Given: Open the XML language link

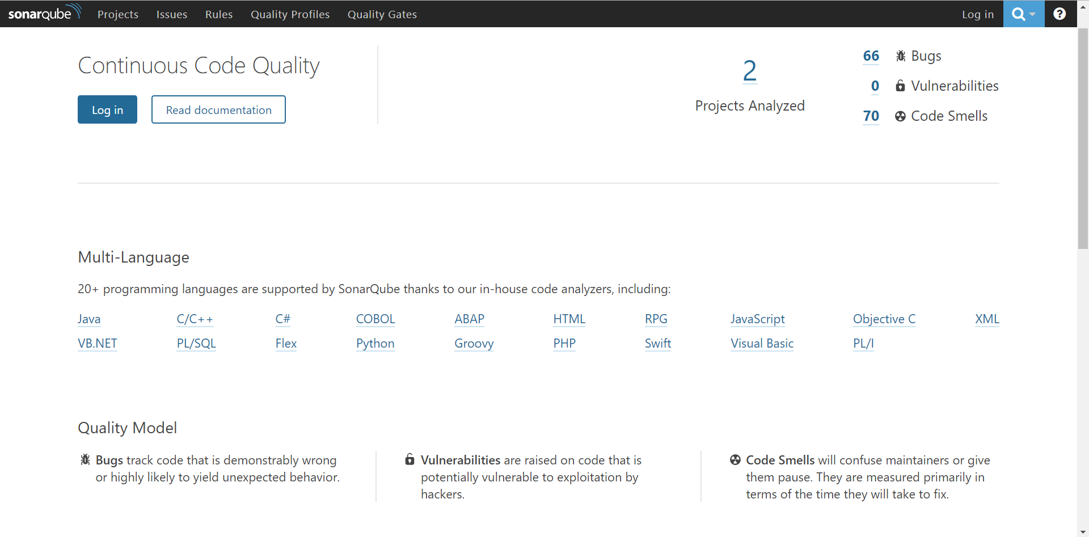Looking at the screenshot, I should (x=987, y=319).
